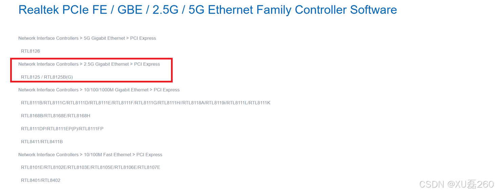Click Network Interface Controllers above RTL8125
The height and width of the screenshot is (193, 495).
pos(48,64)
